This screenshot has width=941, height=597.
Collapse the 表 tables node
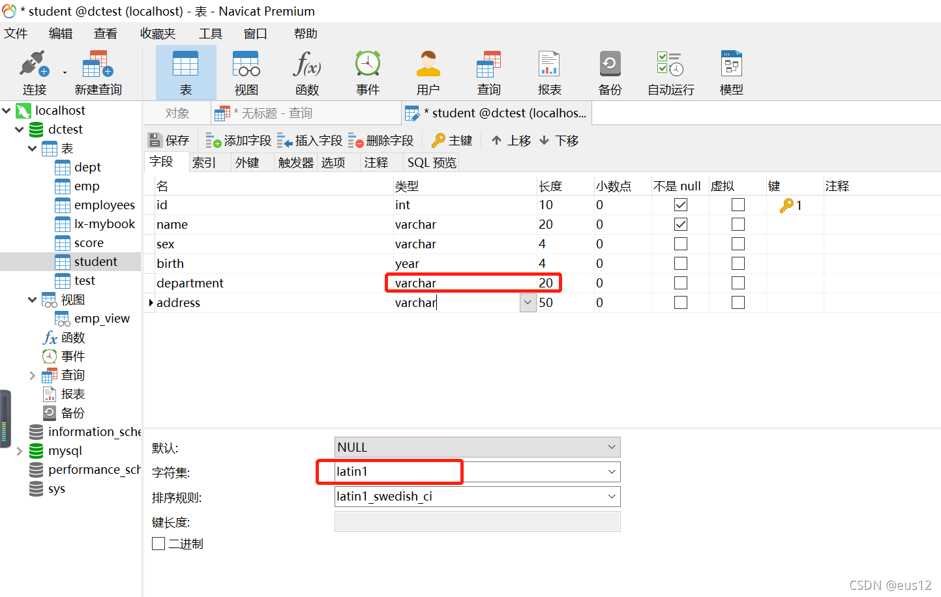click(x=33, y=148)
